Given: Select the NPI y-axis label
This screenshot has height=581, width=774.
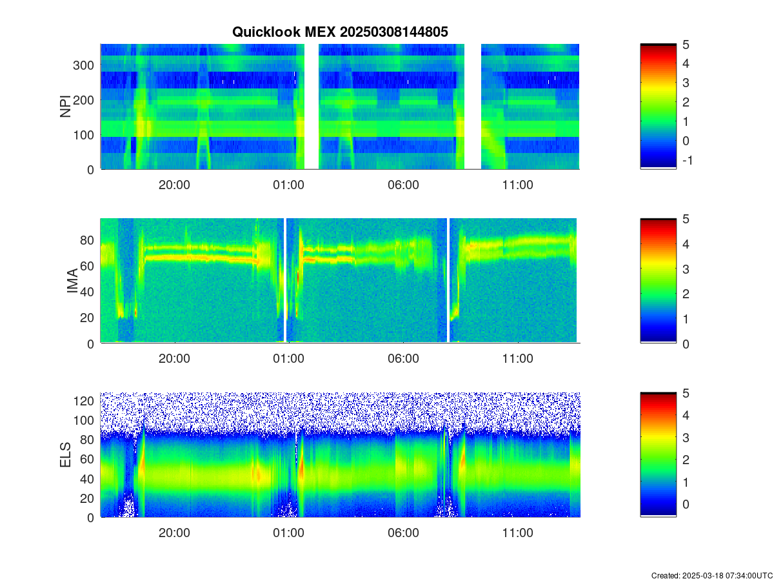Looking at the screenshot, I should 66,107.
